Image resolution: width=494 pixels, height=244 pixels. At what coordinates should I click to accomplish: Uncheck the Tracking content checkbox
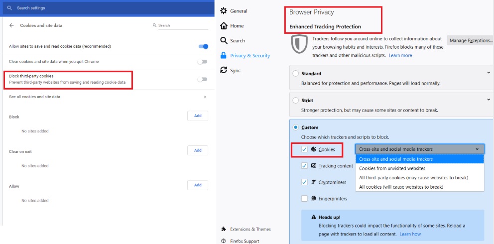(304, 166)
